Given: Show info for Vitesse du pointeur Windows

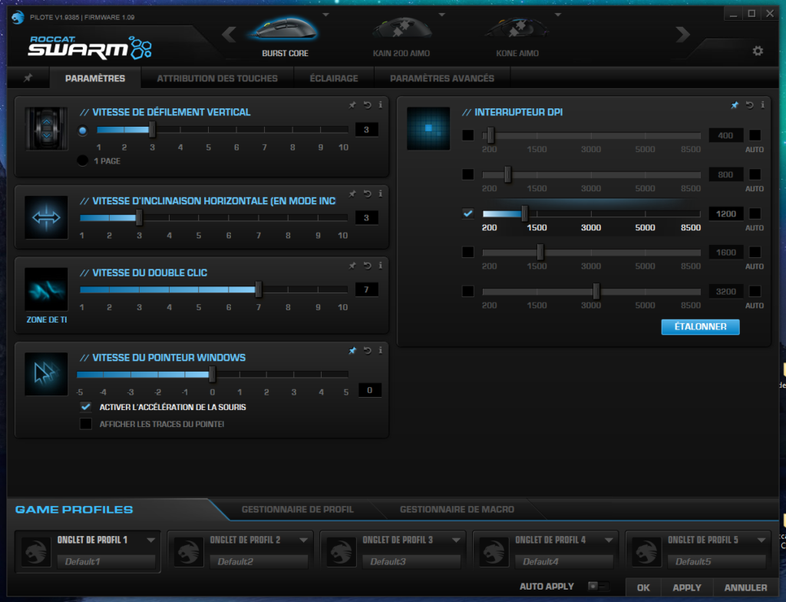Looking at the screenshot, I should pyautogui.click(x=381, y=351).
